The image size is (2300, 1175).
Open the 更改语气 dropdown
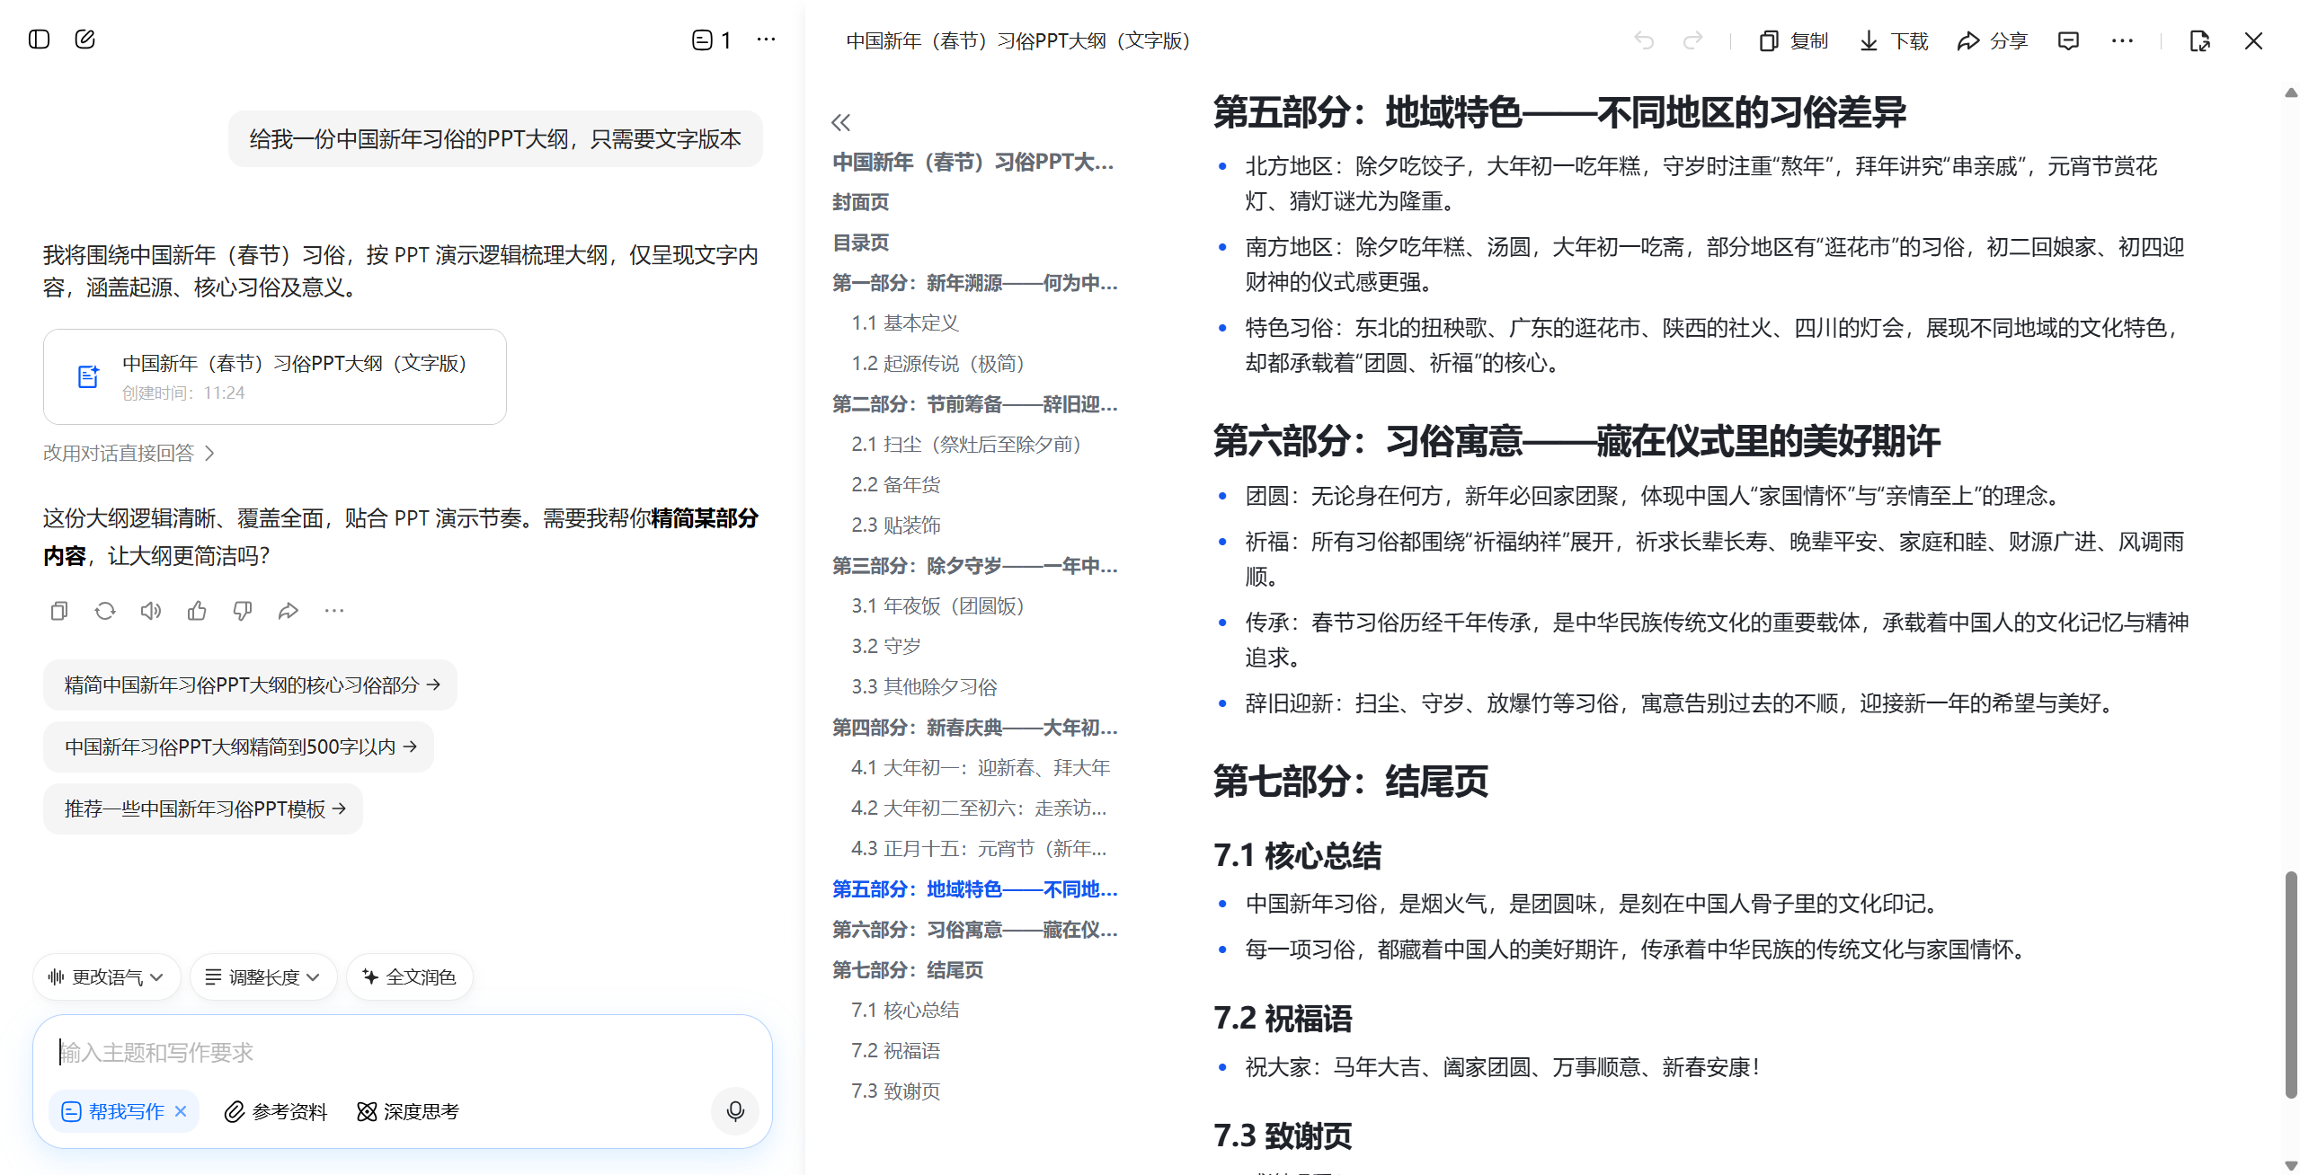pos(106,976)
